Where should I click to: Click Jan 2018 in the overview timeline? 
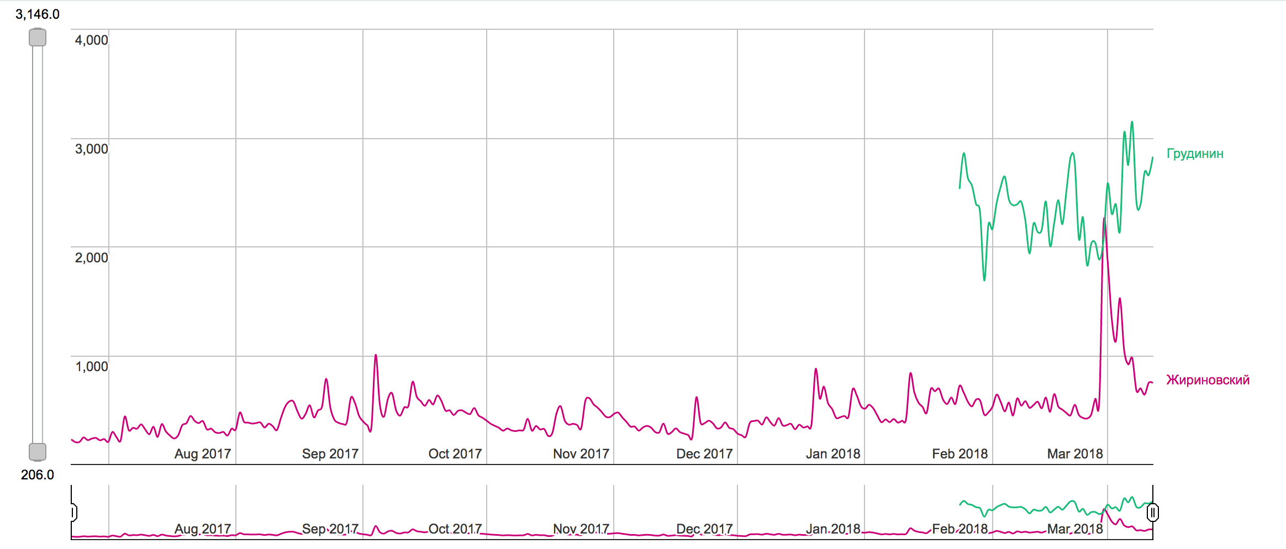[833, 529]
